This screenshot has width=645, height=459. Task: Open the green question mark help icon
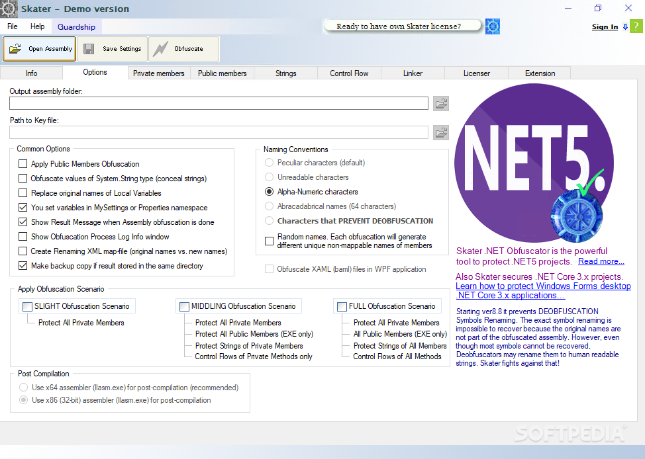636,26
